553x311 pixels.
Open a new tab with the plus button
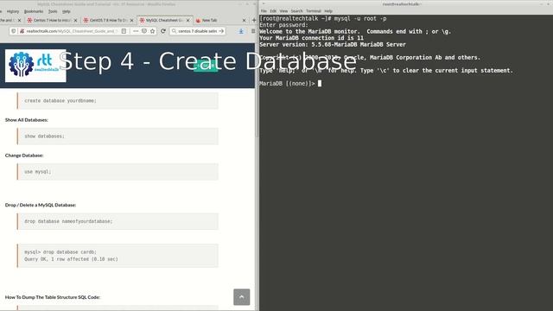[x=253, y=20]
